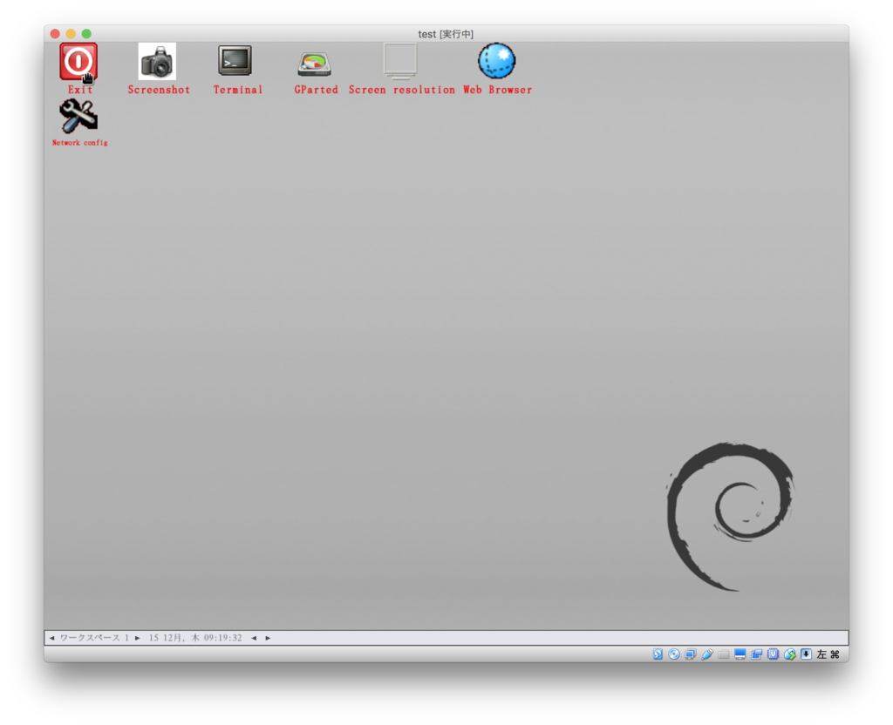The height and width of the screenshot is (725, 893).
Task: Click the host key 左 ⌘ indicator
Action: tap(828, 654)
